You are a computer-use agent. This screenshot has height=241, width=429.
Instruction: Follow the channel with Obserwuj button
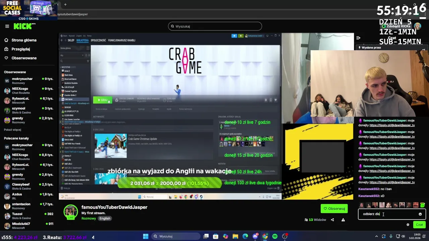tap(334, 209)
